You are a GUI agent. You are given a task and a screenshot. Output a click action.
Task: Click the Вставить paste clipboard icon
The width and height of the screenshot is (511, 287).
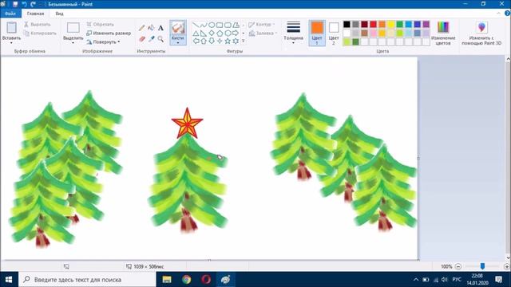point(12,28)
